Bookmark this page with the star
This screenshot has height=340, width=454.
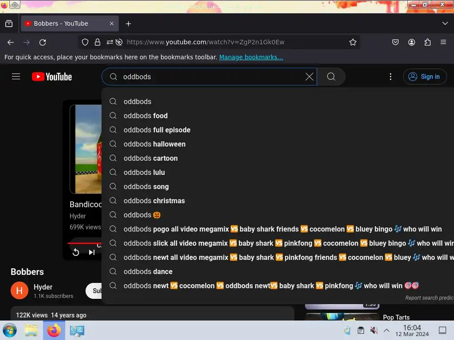point(352,42)
